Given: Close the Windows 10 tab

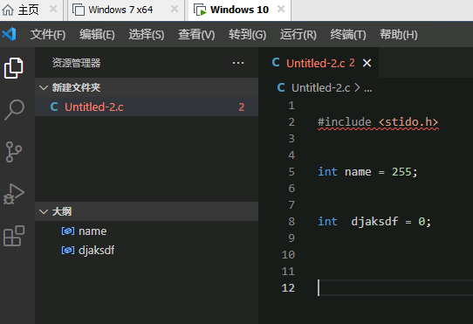Looking at the screenshot, I should tap(281, 9).
